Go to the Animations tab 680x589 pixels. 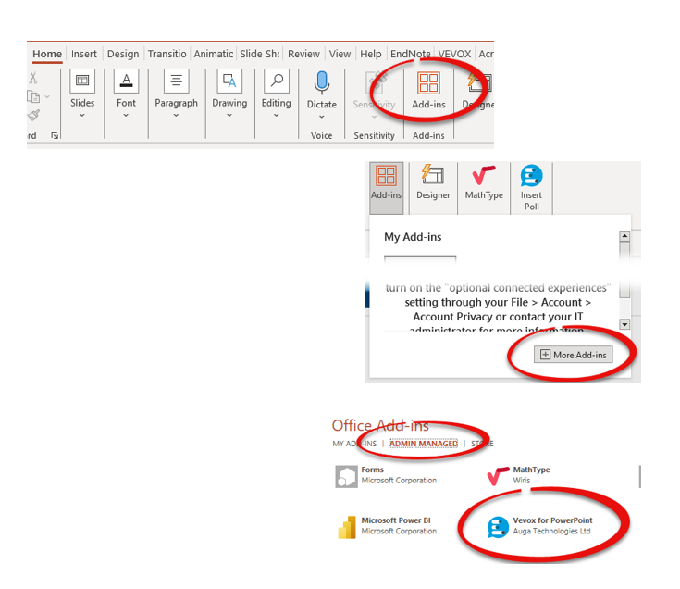[x=214, y=54]
